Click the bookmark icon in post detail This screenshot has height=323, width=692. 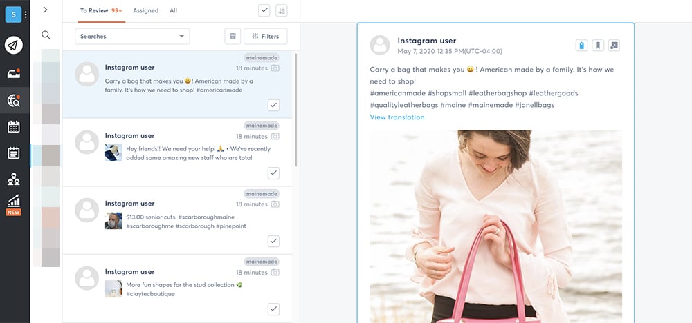coord(598,45)
